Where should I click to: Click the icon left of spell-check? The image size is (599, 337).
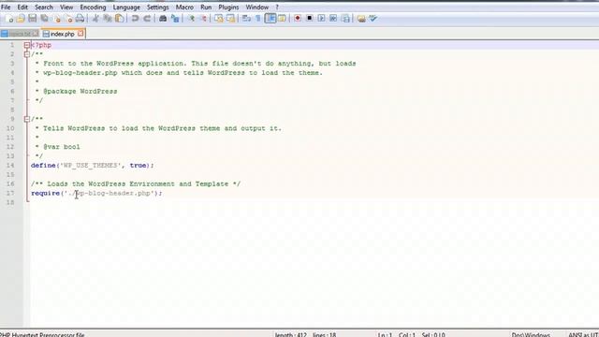click(361, 19)
